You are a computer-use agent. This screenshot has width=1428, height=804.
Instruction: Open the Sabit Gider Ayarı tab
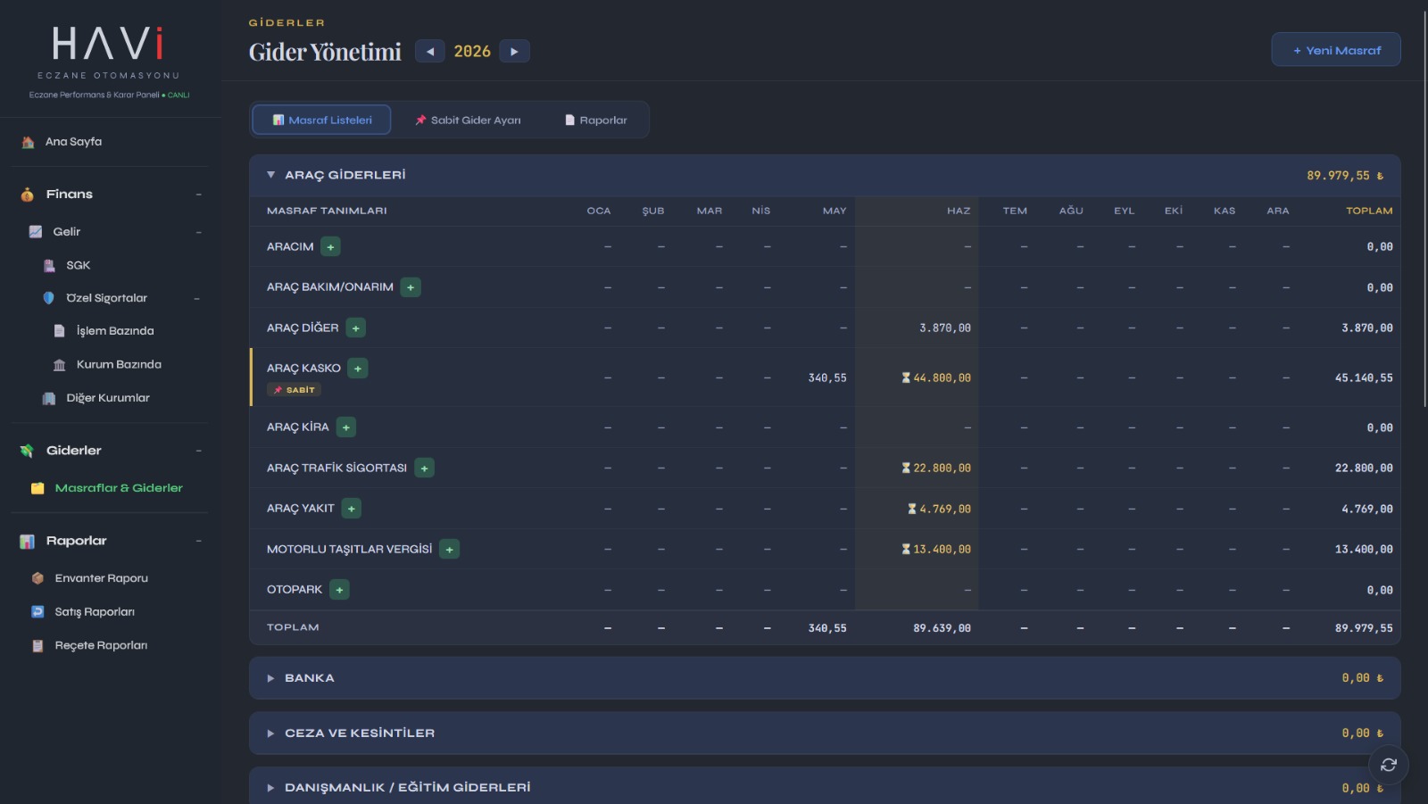click(x=468, y=120)
